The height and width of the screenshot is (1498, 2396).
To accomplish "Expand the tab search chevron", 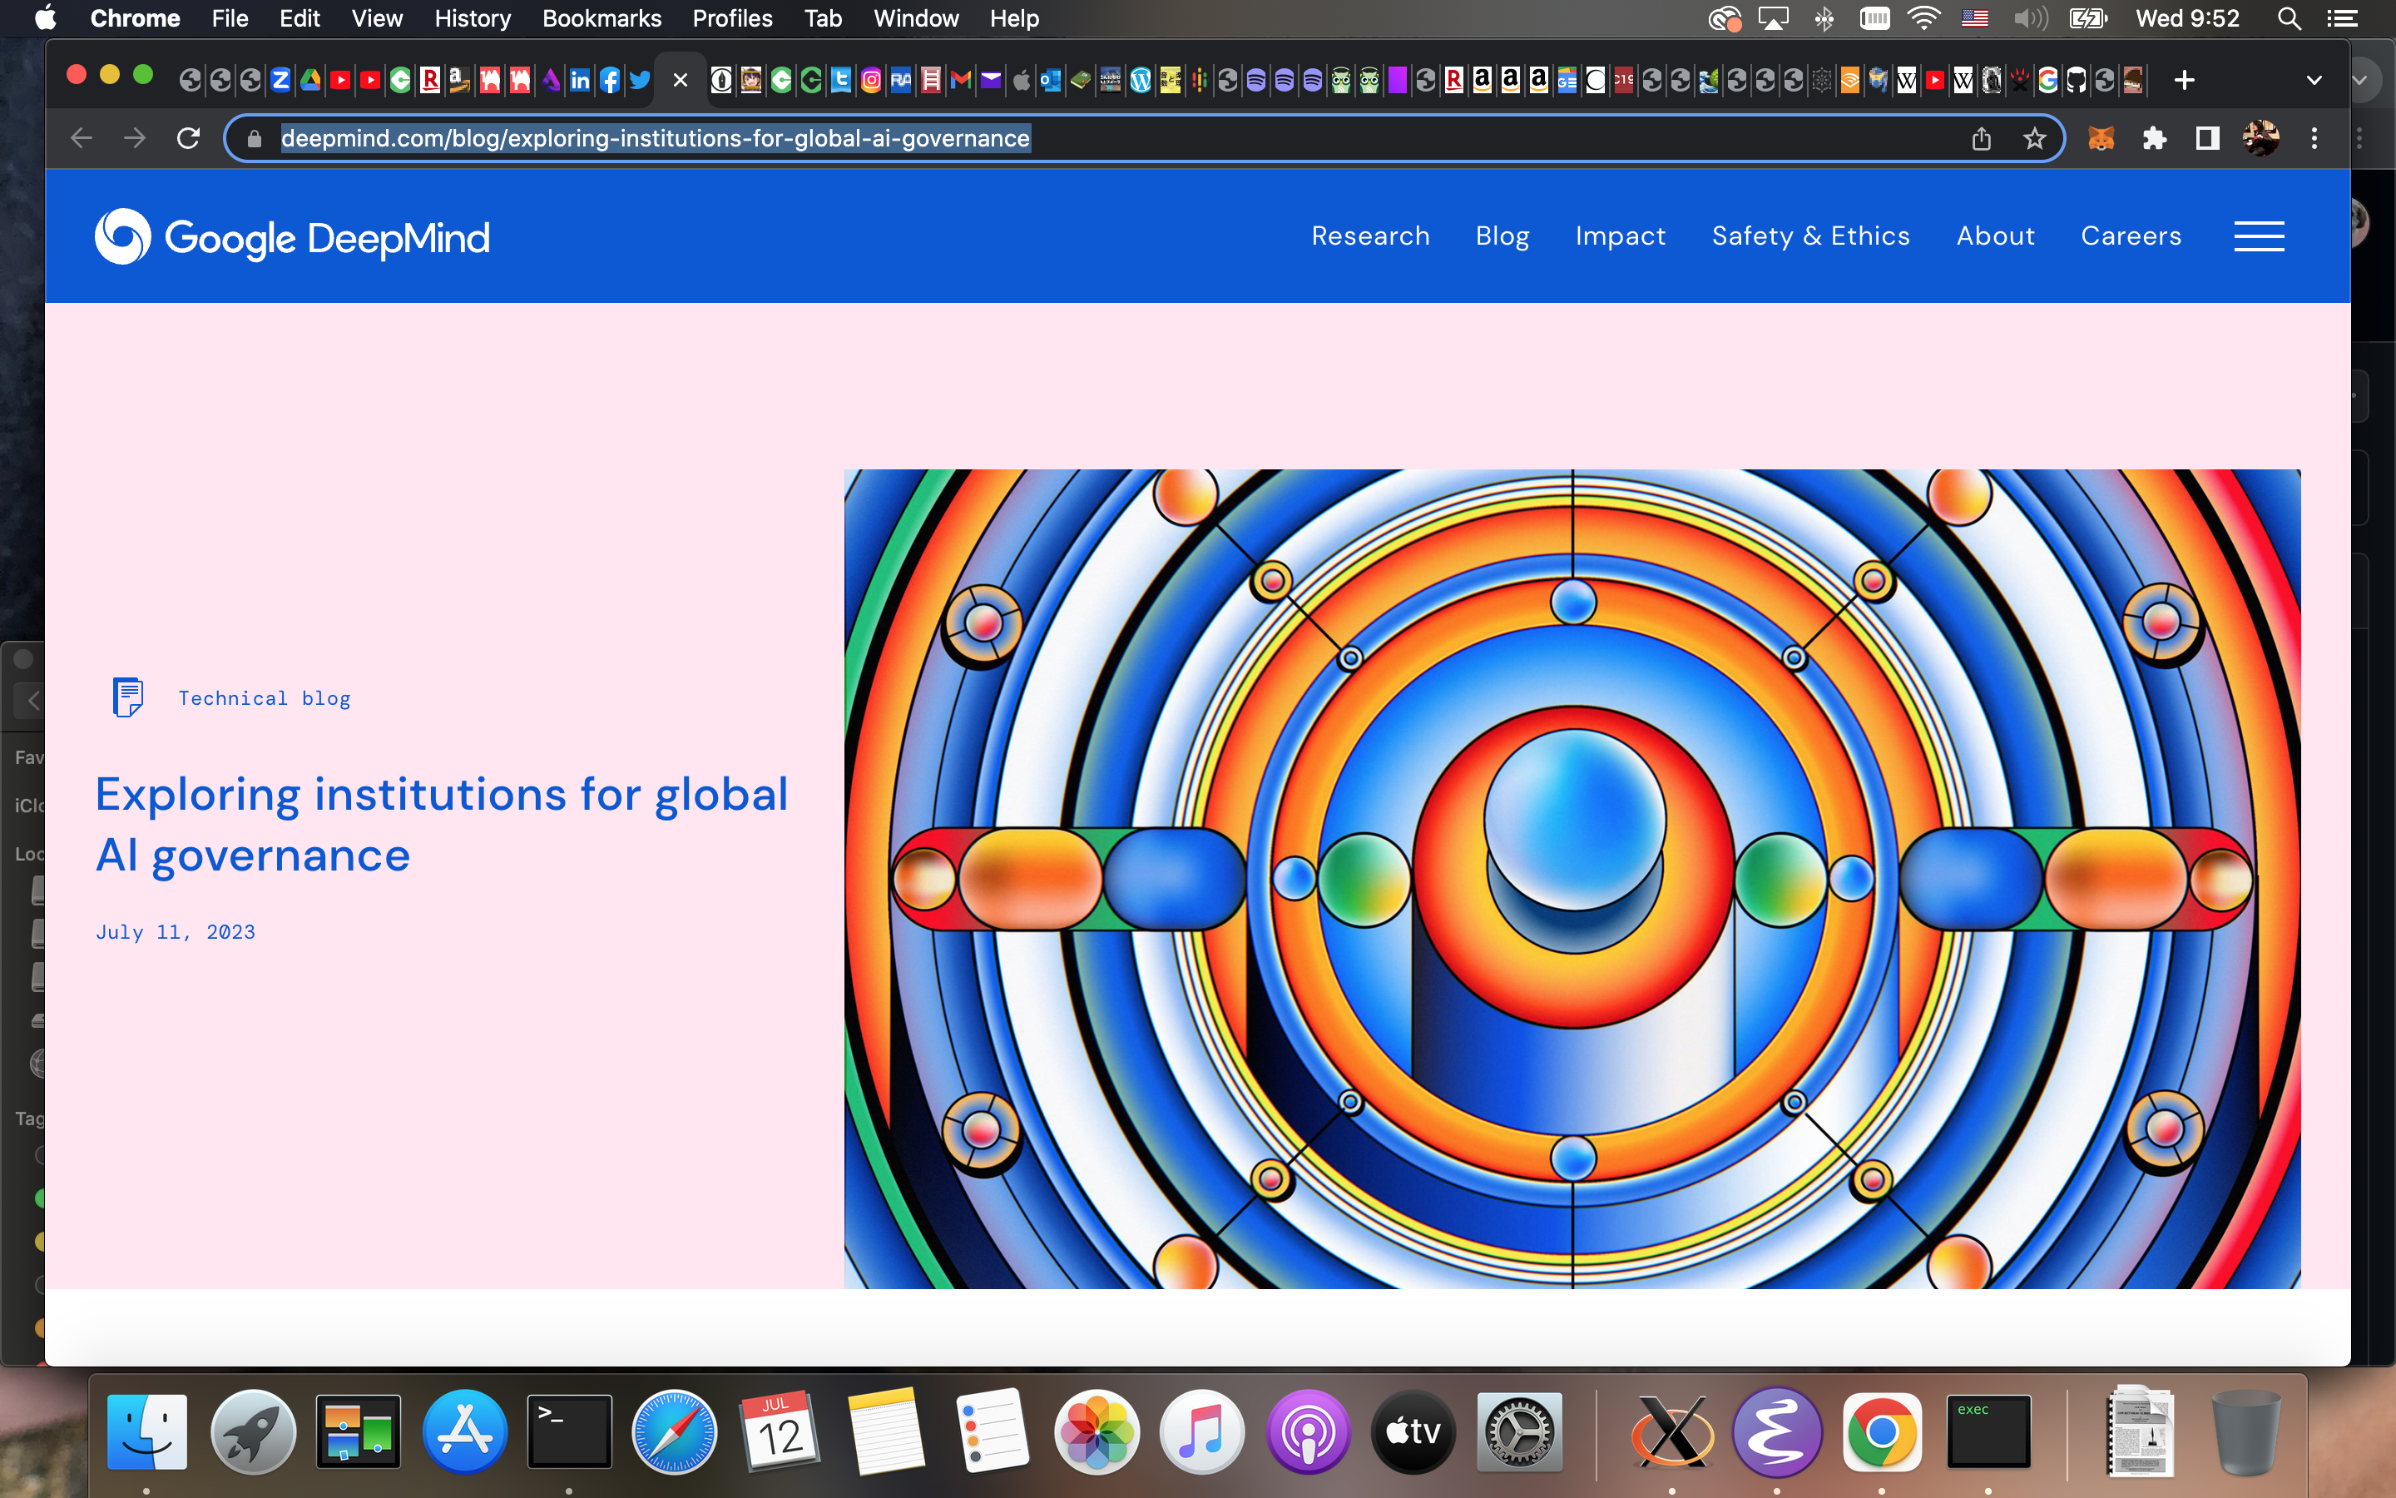I will [x=2314, y=80].
